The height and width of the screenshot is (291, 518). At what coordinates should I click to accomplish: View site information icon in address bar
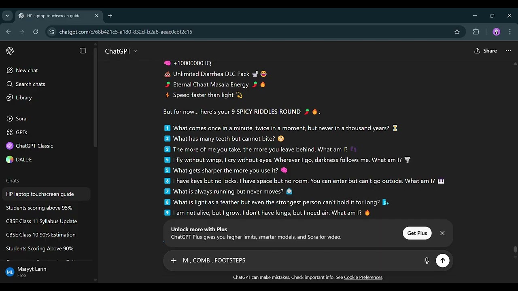click(51, 32)
